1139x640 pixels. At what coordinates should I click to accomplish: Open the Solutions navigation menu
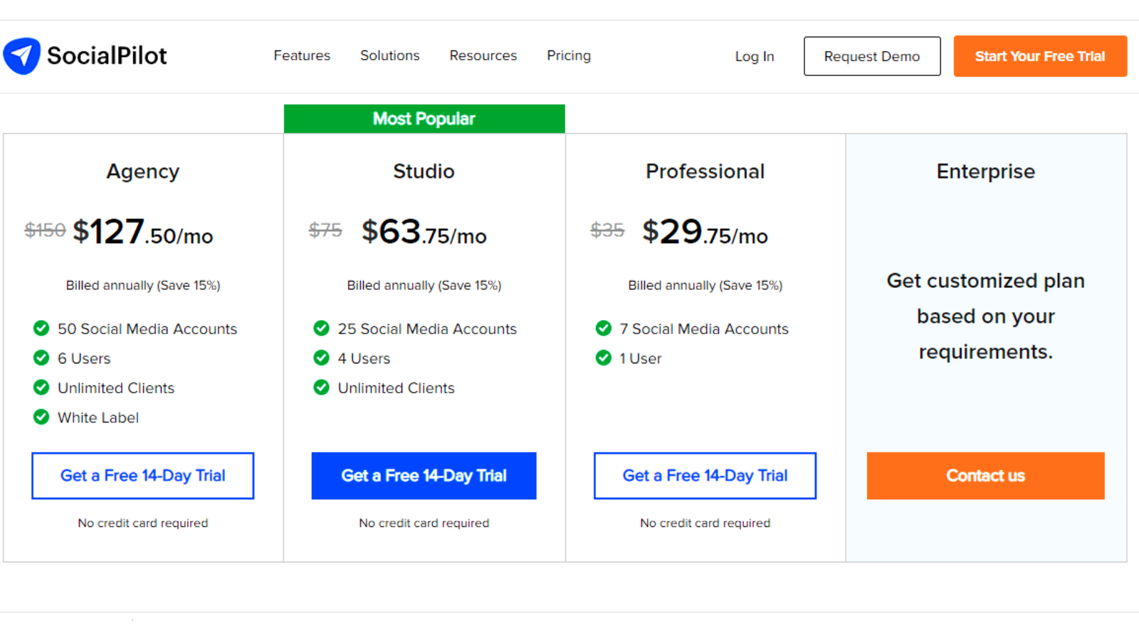(x=389, y=55)
